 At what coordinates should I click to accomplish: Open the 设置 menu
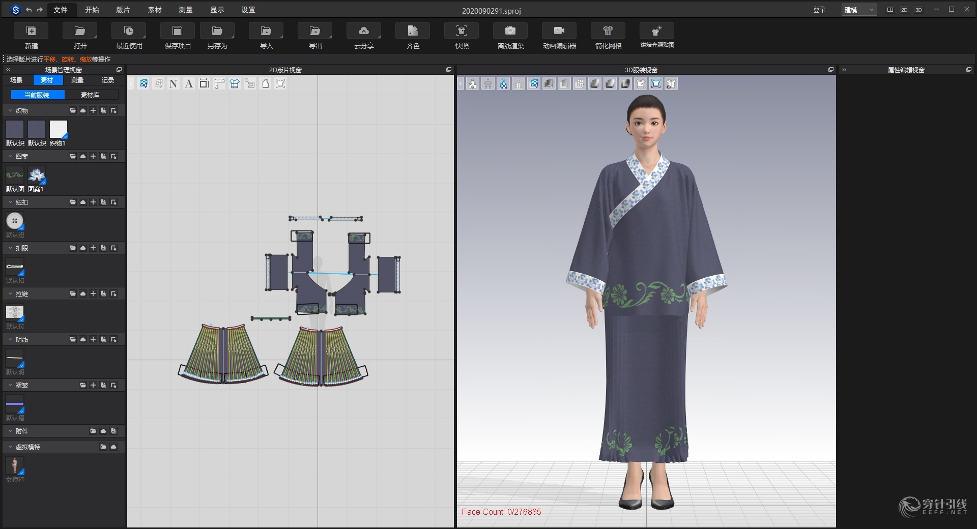coord(248,10)
